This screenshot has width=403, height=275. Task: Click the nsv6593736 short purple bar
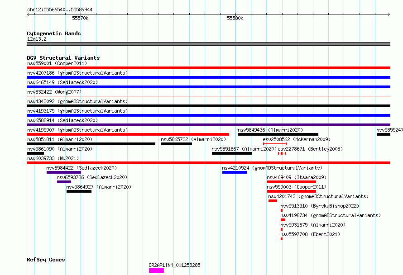click(64, 182)
